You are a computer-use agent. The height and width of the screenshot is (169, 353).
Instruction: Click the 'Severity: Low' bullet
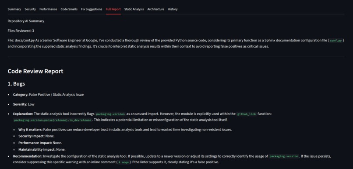coord(24,104)
